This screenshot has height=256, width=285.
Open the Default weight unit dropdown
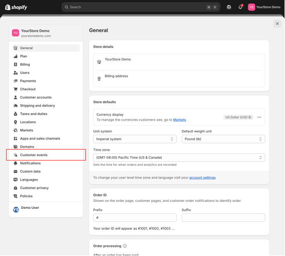pos(223,139)
